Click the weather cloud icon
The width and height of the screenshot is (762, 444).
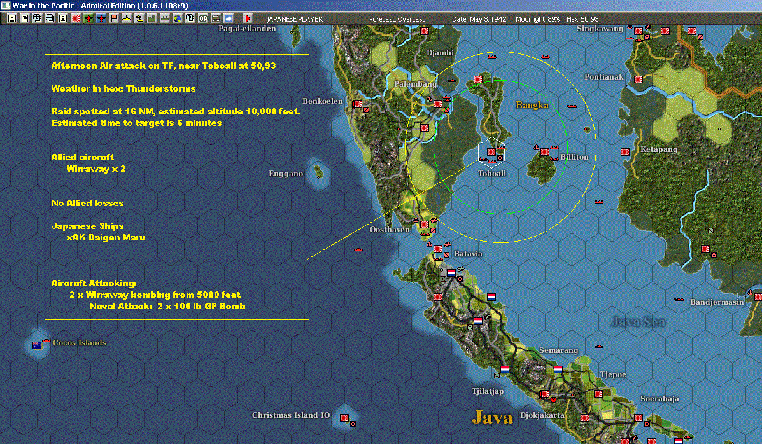point(228,18)
